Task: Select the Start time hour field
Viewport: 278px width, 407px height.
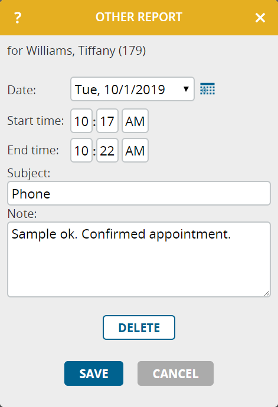Action: [81, 121]
